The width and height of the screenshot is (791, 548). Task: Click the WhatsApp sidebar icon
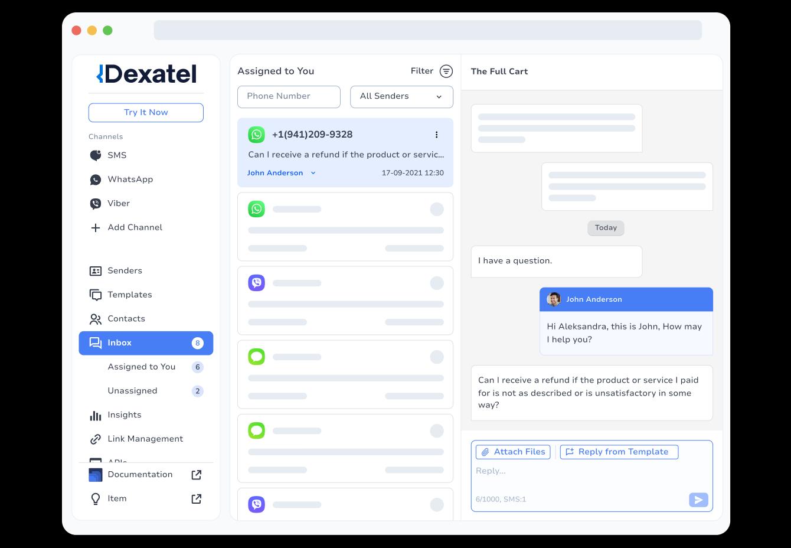click(x=95, y=180)
